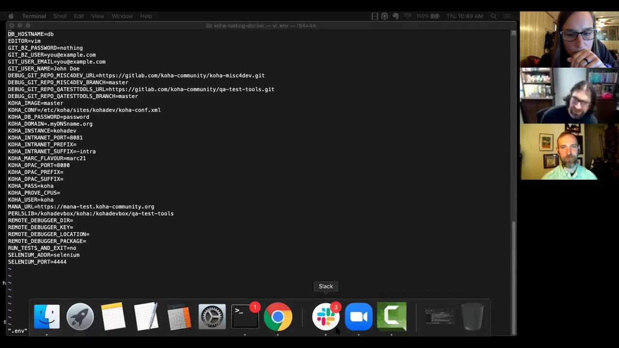
Task: Open the Calculator app in dock
Action: coord(179,317)
